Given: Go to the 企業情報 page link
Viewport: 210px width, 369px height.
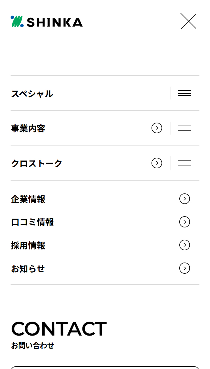Looking at the screenshot, I should (x=28, y=199).
